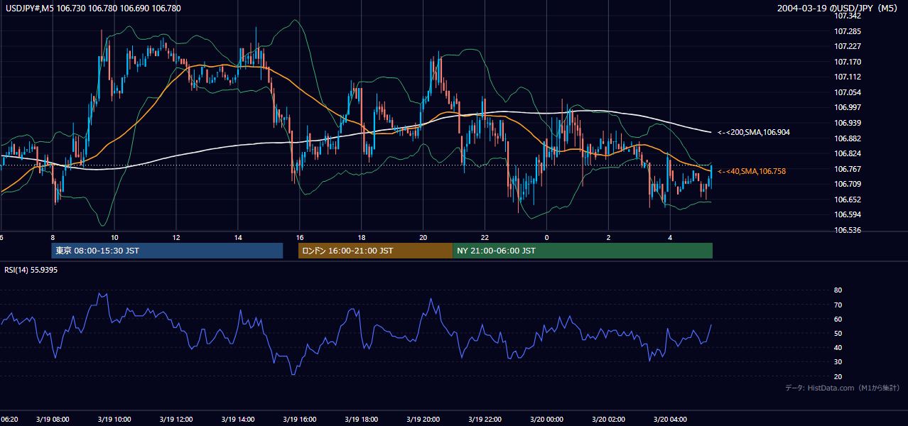Click price axis value 107.170
The height and width of the screenshot is (426, 908).
[x=848, y=62]
